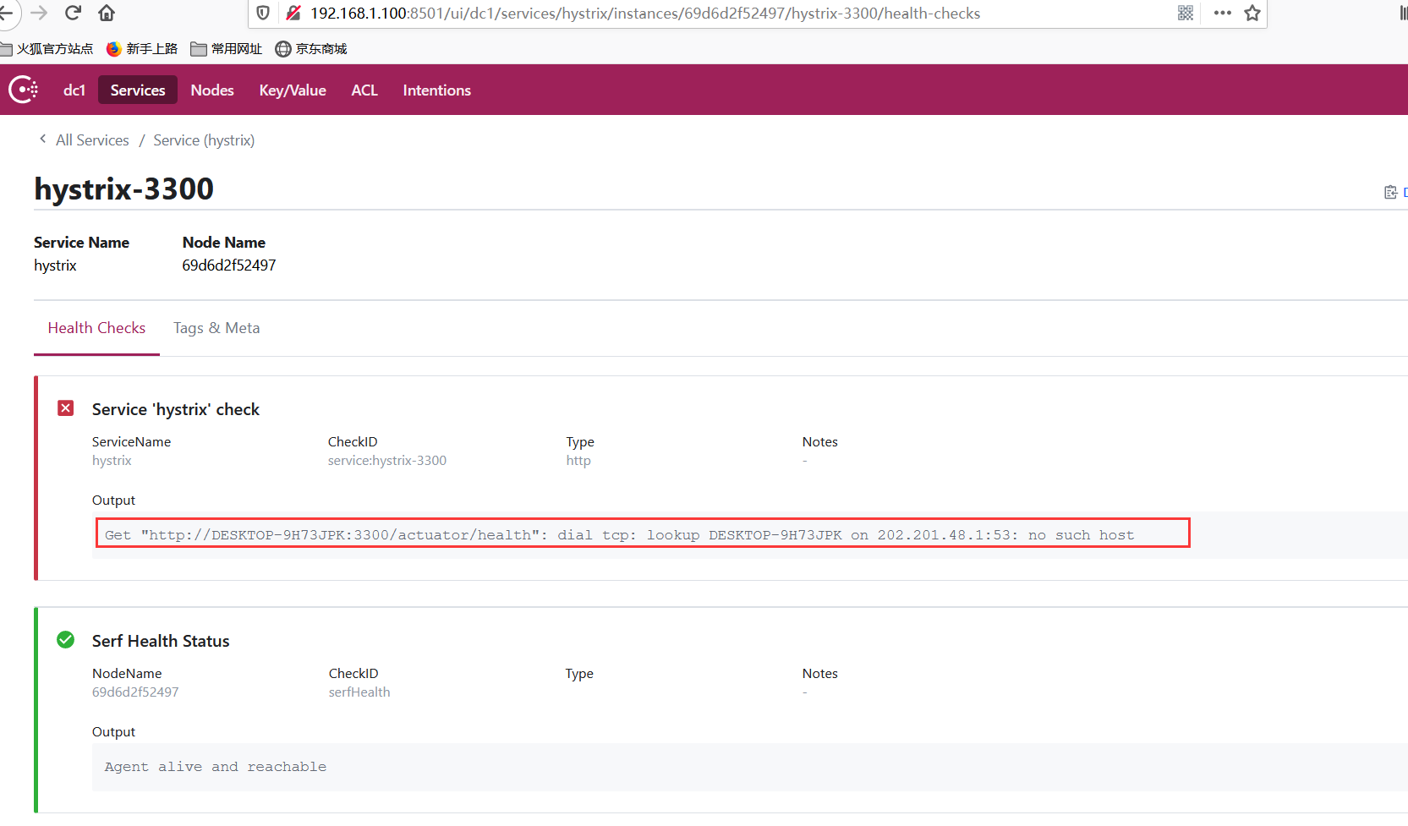Open the Intentions section

436,90
